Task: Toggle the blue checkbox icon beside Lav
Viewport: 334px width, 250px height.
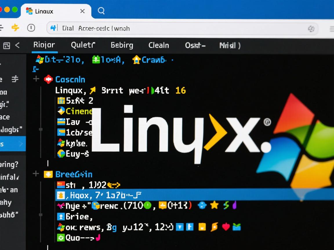Action: click(x=61, y=122)
